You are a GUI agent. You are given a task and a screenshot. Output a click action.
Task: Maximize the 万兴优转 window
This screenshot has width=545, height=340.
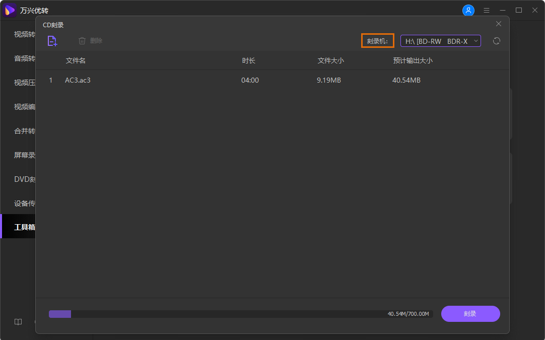click(519, 11)
